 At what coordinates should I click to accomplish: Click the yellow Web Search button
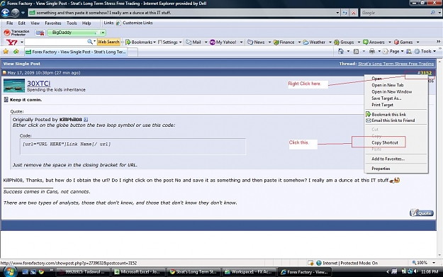tap(108, 42)
